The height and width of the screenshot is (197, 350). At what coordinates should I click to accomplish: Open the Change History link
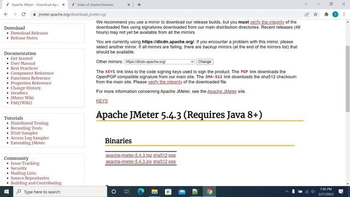[26, 88]
